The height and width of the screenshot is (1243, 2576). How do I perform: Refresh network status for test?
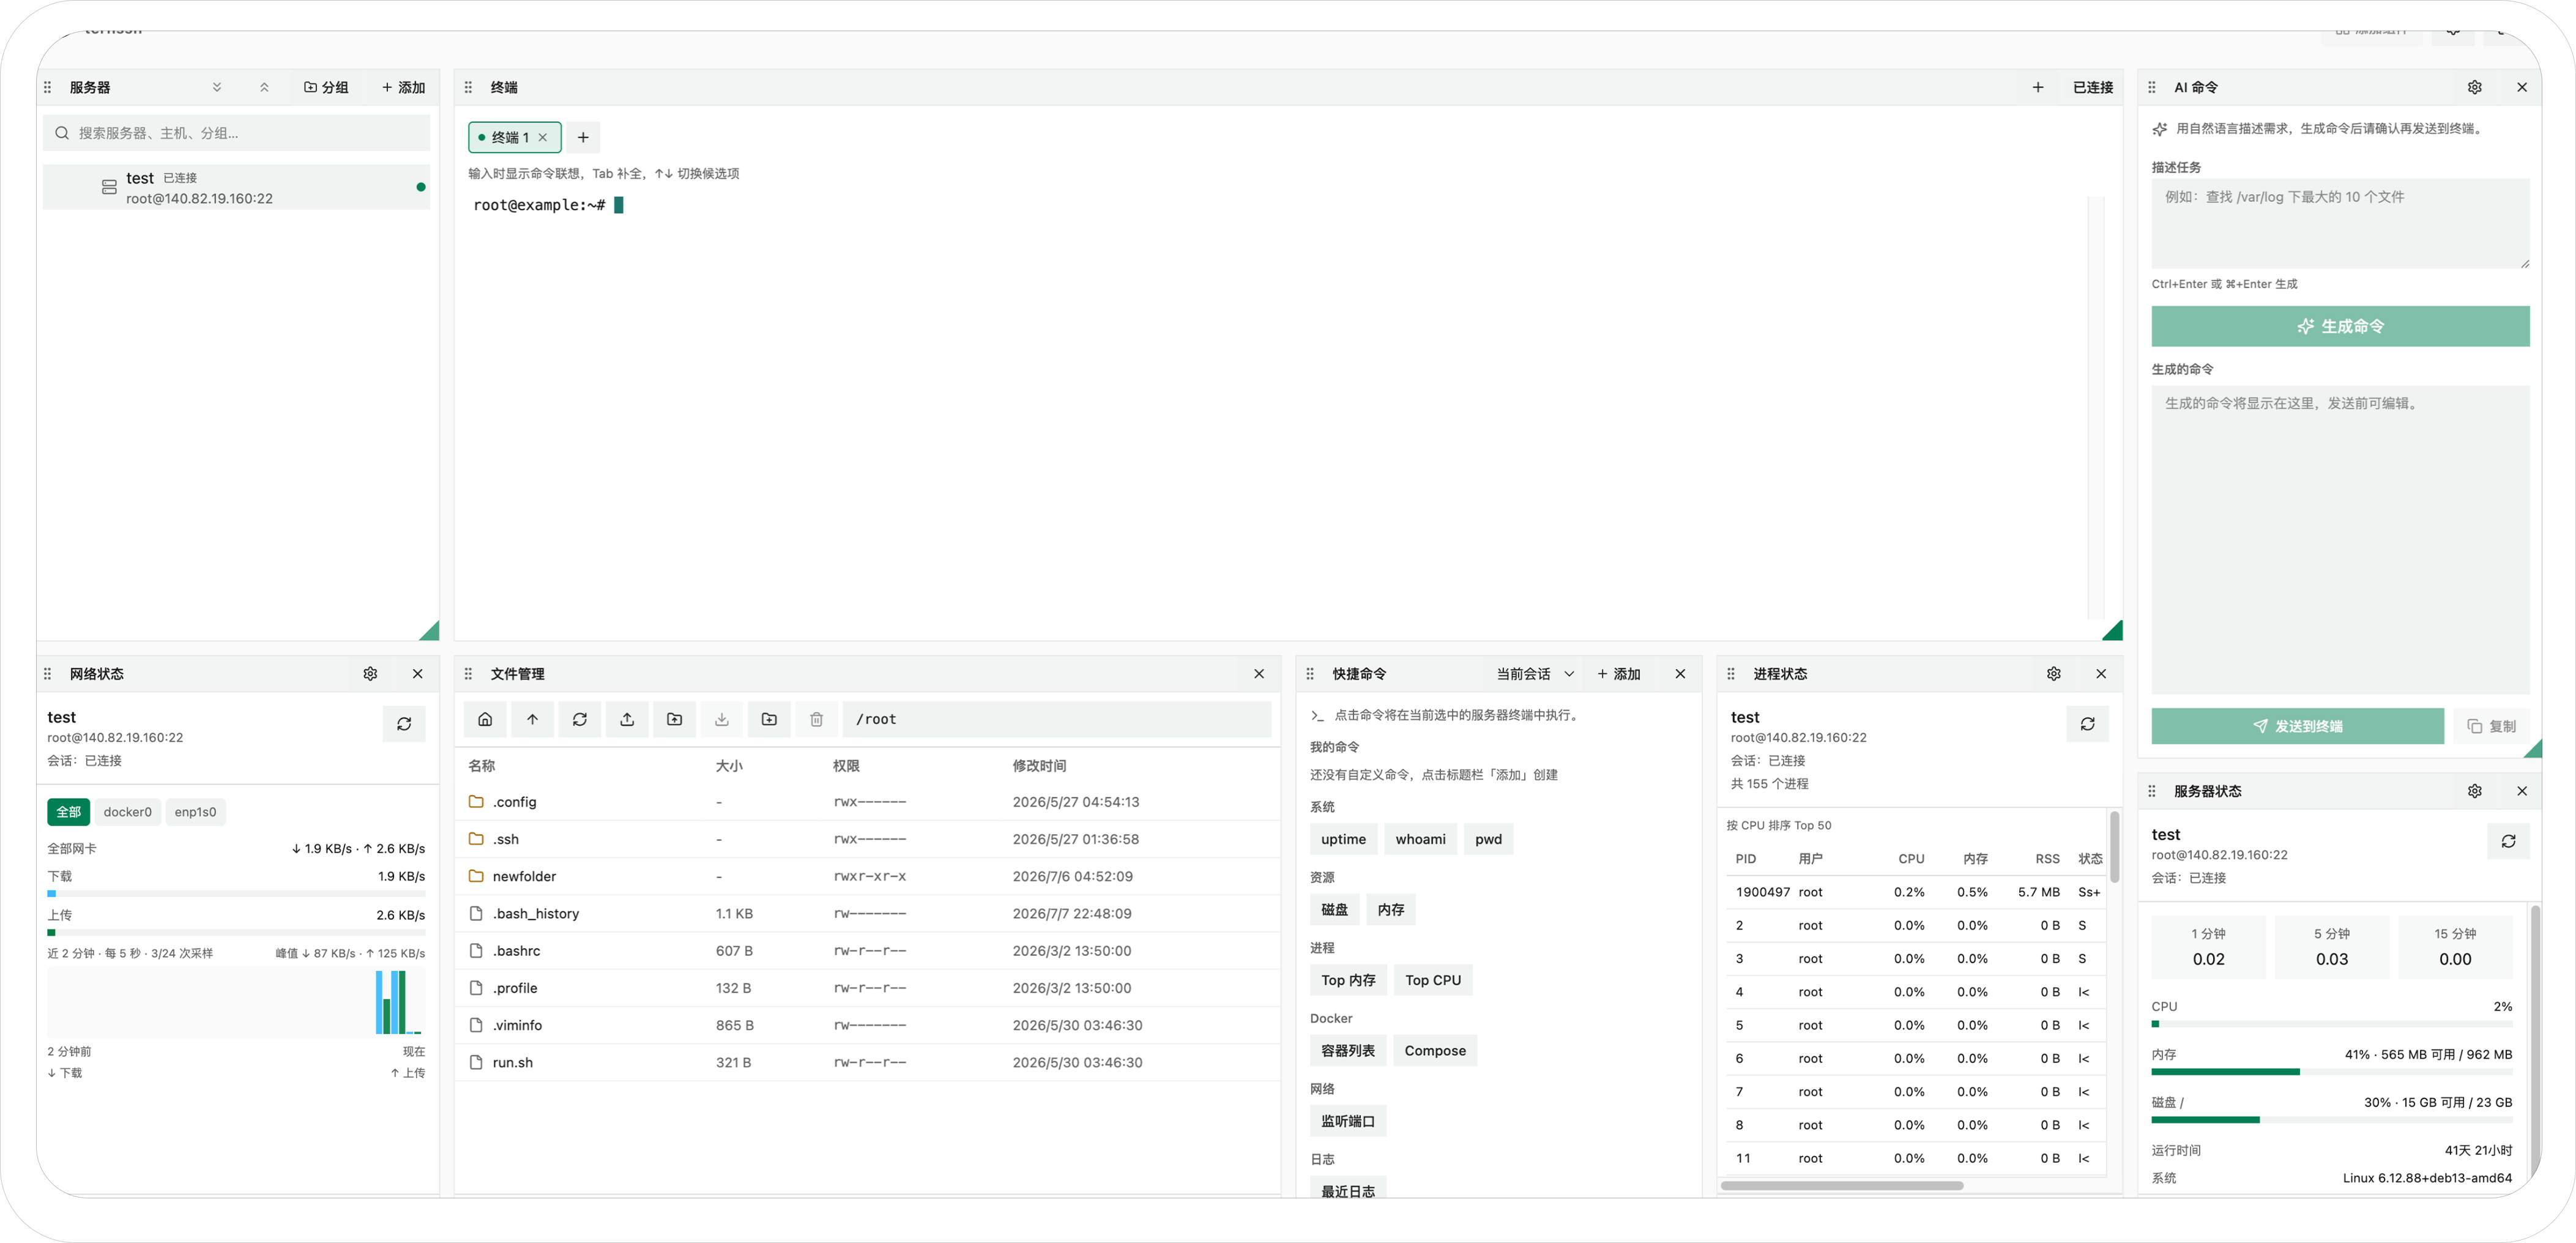[x=404, y=723]
